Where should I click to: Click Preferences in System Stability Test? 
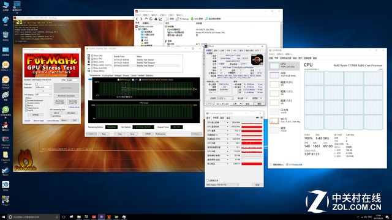point(160,134)
